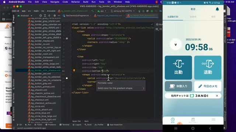Click the white color swatch on line 16
Screen dimensions: 236x132
[x=67, y=78]
